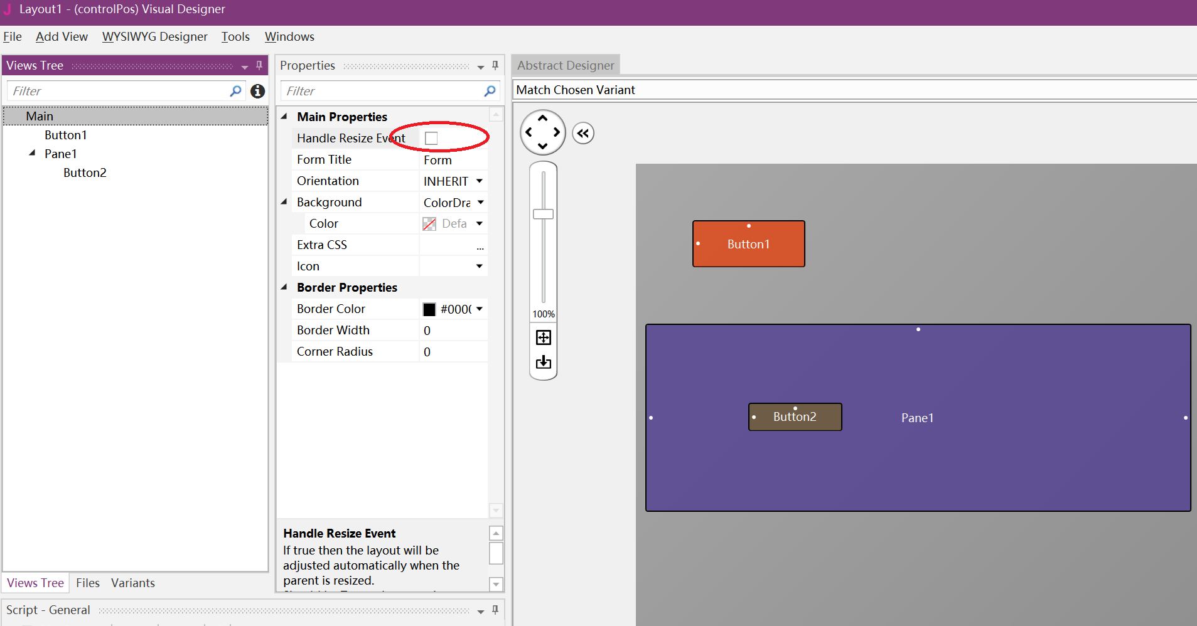Toggle the Handle Resize Event checkbox
Screen dimensions: 1197x626
pyautogui.click(x=431, y=138)
